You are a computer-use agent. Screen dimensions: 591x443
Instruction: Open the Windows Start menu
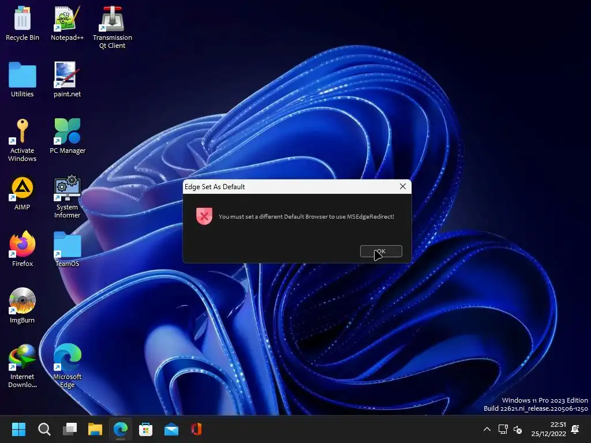tap(18, 429)
